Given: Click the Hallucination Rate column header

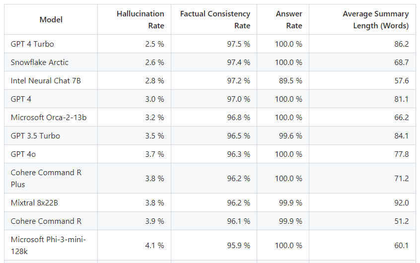Looking at the screenshot, I should [x=140, y=20].
